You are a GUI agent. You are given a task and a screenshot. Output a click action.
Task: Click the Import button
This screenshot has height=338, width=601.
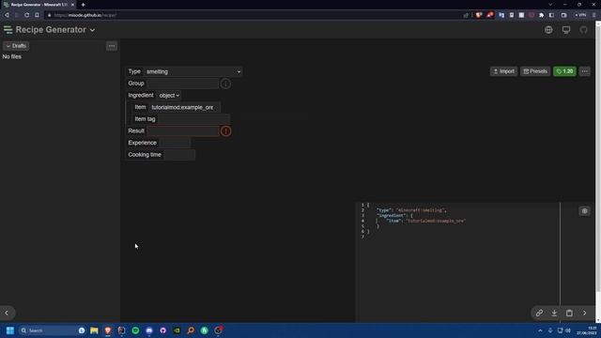503,71
